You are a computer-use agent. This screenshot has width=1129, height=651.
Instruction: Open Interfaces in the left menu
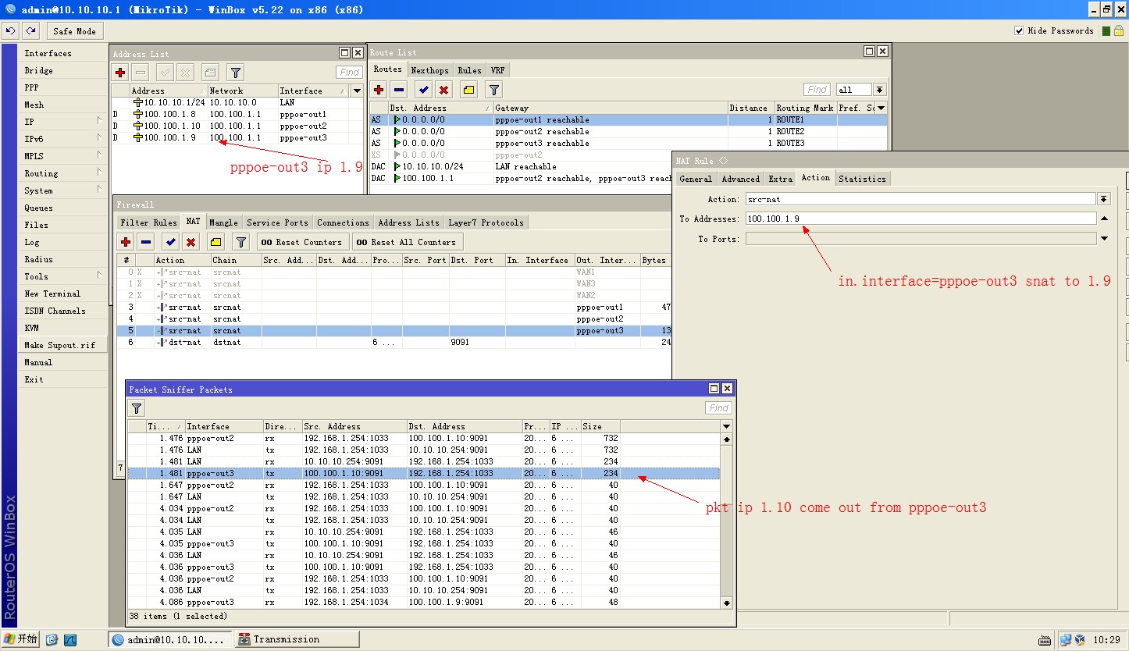(48, 53)
